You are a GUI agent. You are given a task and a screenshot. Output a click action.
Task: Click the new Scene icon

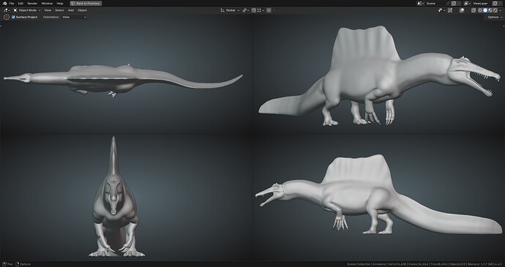[454, 3]
